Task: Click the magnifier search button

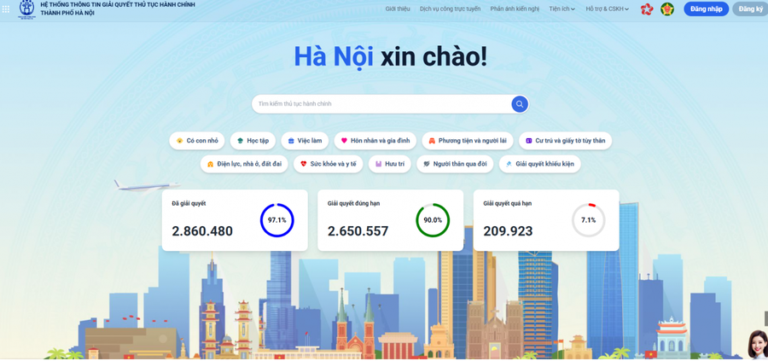Action: [x=520, y=104]
